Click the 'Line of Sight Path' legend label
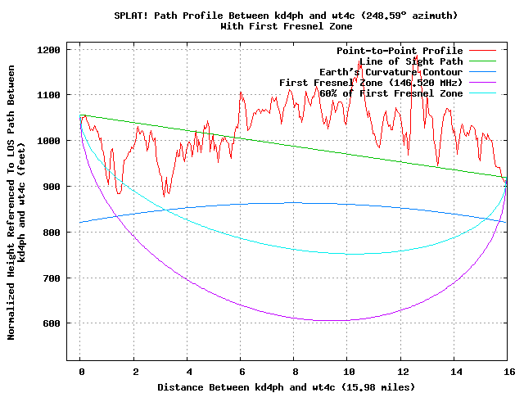 (x=411, y=61)
